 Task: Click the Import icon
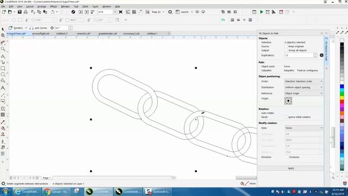pos(81,12)
